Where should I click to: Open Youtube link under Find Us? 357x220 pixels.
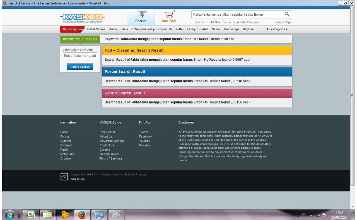coord(145,141)
